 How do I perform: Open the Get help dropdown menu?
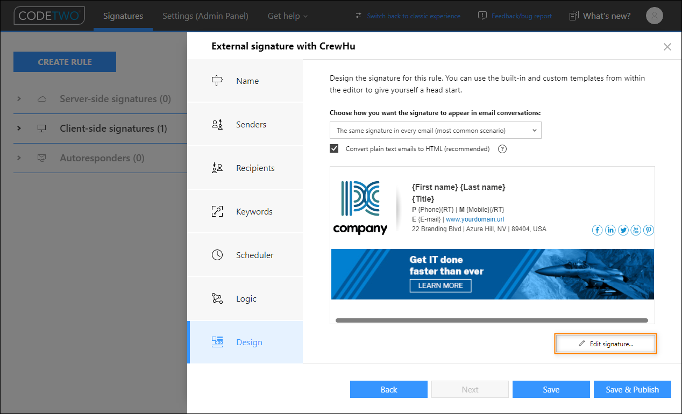pyautogui.click(x=288, y=16)
